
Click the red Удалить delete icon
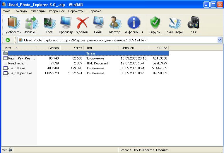83,23
